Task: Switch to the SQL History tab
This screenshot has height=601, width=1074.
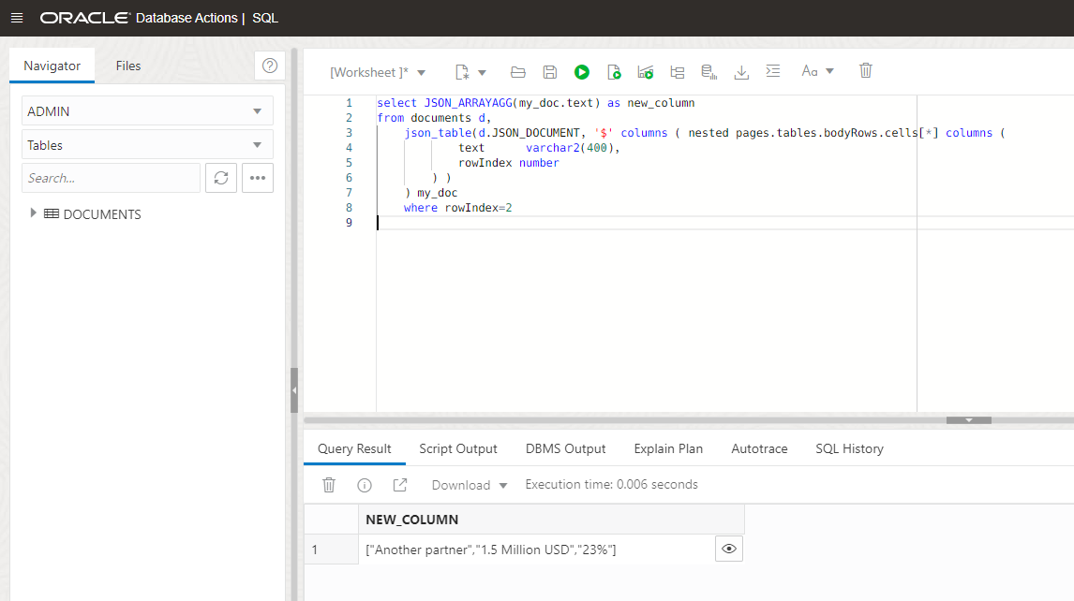Action: point(849,448)
